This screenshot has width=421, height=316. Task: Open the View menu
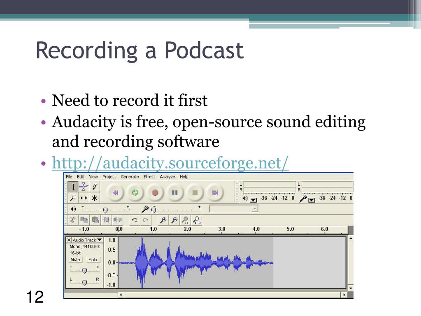pos(93,177)
